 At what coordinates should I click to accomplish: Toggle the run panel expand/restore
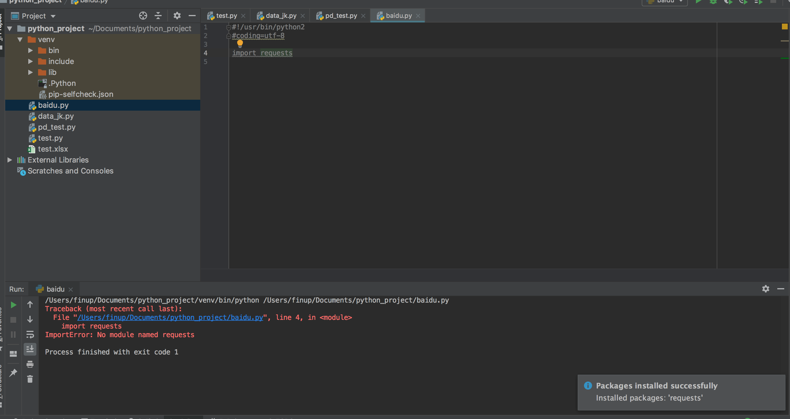(780, 288)
